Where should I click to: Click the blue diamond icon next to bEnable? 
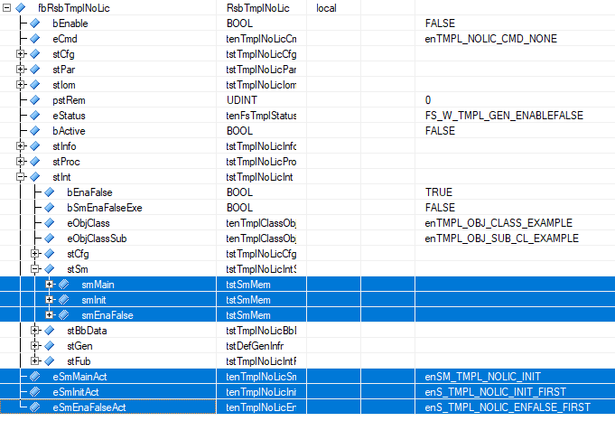35,23
